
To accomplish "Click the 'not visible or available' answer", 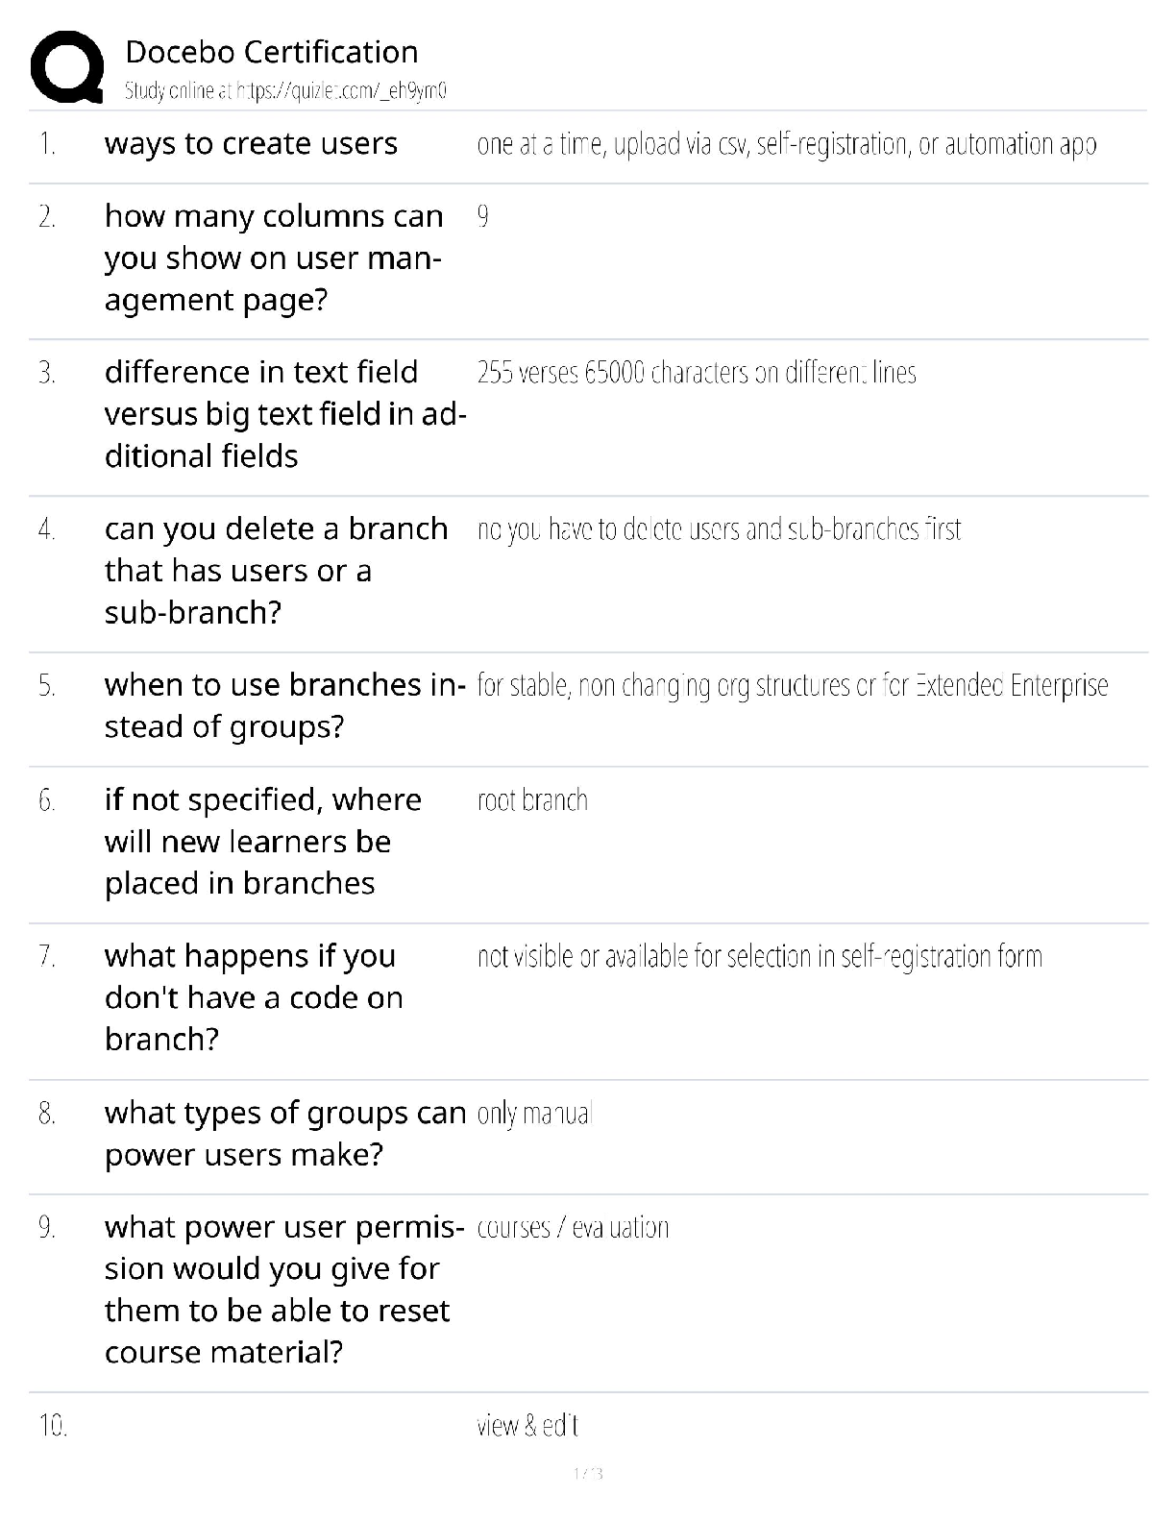I will tap(759, 957).
